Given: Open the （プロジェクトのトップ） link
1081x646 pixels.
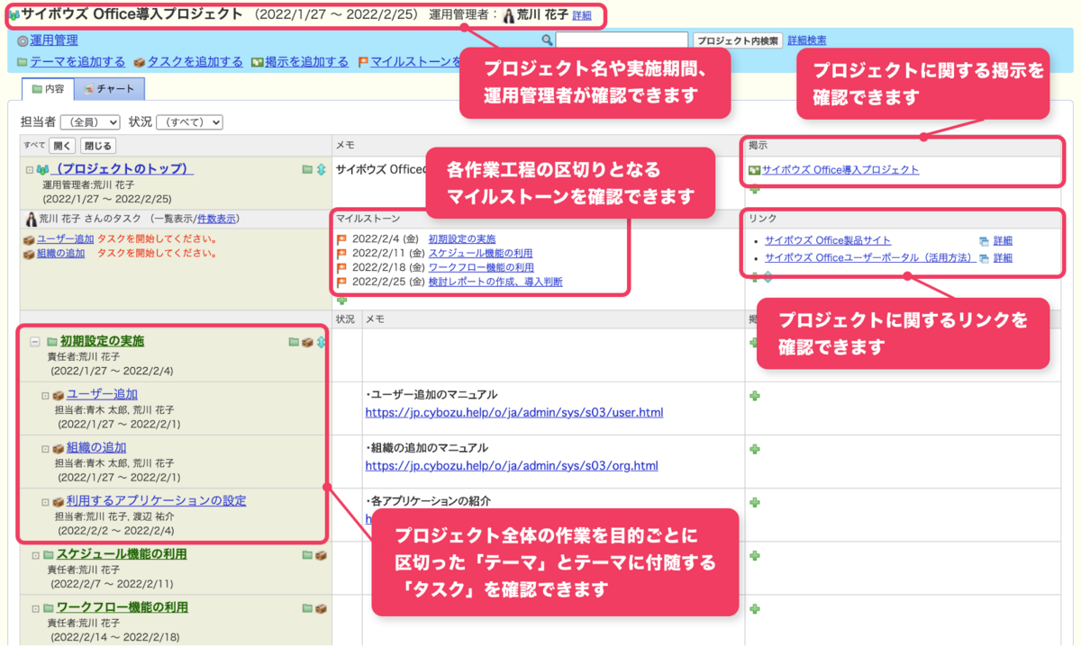Looking at the screenshot, I should coord(123,169).
